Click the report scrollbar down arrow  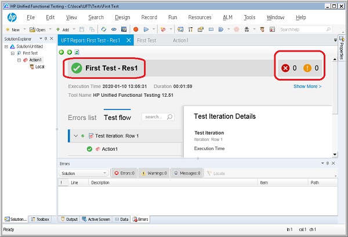(335, 154)
